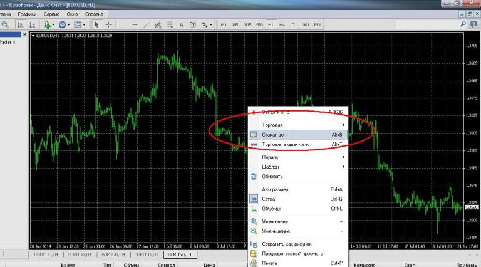Expand the Торговля submenu
This screenshot has width=481, height=267.
pyautogui.click(x=298, y=125)
